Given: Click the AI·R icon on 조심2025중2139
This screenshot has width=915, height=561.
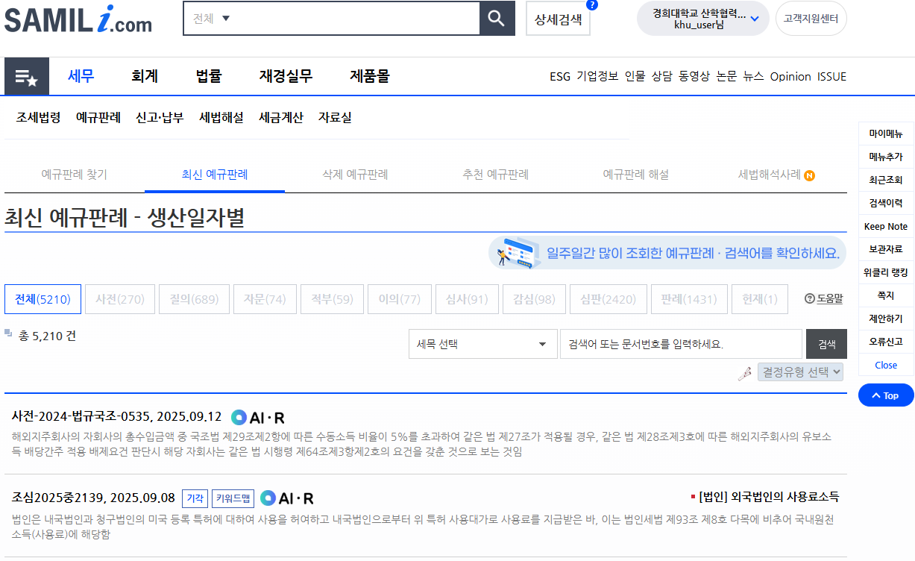Looking at the screenshot, I should (x=286, y=498).
